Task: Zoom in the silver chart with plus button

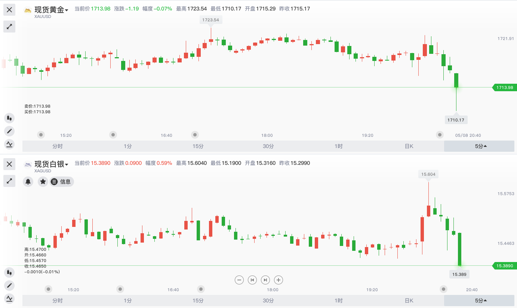Action: click(278, 280)
